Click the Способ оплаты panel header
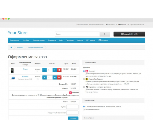 click(x=113, y=100)
